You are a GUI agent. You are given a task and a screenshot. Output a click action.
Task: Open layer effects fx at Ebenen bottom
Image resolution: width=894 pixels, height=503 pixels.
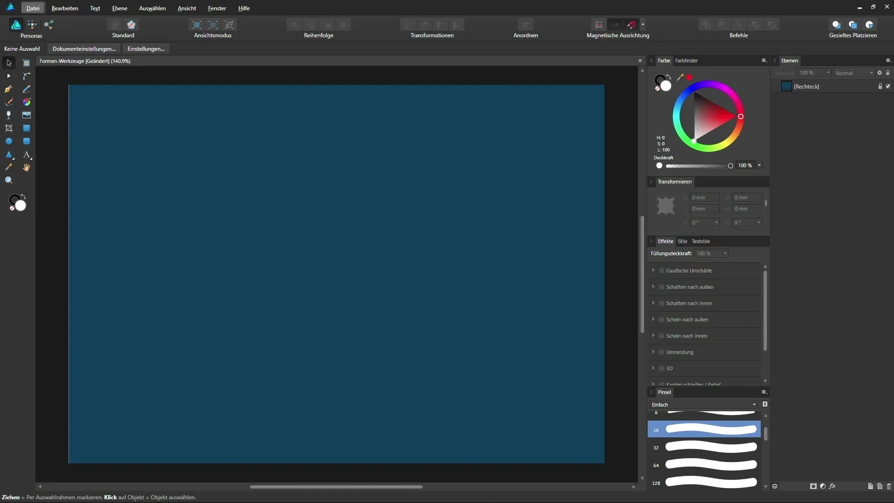point(832,486)
